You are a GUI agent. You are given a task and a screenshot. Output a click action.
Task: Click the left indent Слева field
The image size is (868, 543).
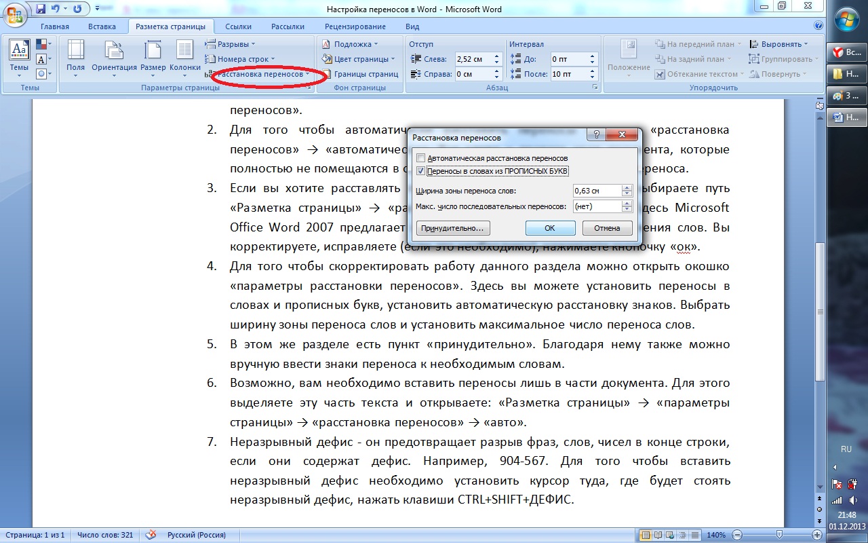point(472,59)
